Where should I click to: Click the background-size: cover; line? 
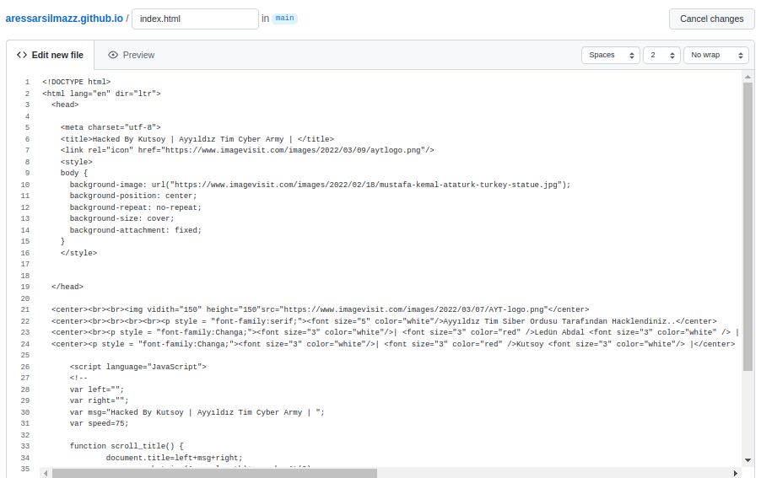tap(121, 218)
